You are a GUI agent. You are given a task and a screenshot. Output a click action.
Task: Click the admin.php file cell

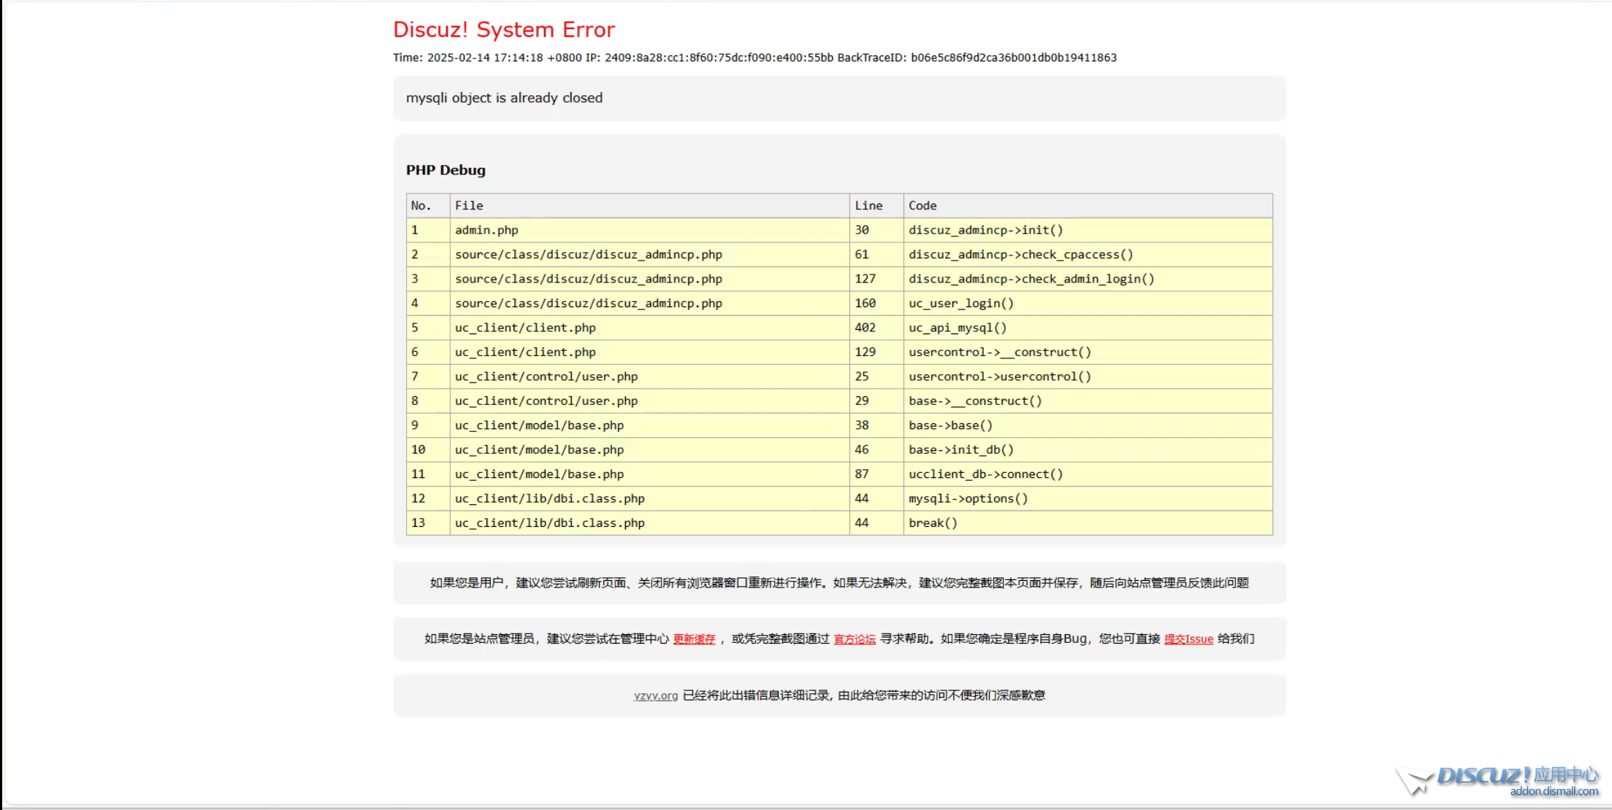pyautogui.click(x=486, y=230)
